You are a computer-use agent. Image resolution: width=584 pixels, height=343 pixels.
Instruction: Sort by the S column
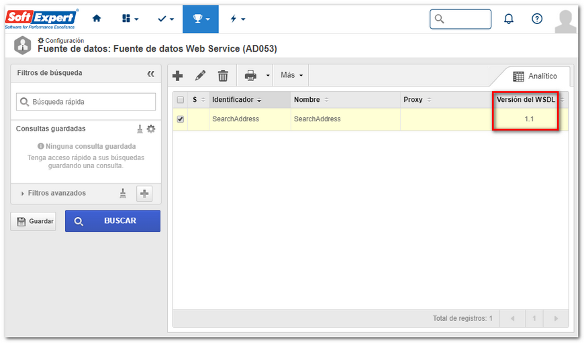pos(199,100)
